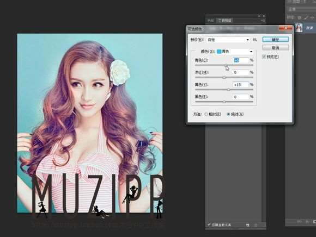This screenshot has height=237, width=316.
Task: Click the Yellow slider handle
Action: [x=228, y=90]
